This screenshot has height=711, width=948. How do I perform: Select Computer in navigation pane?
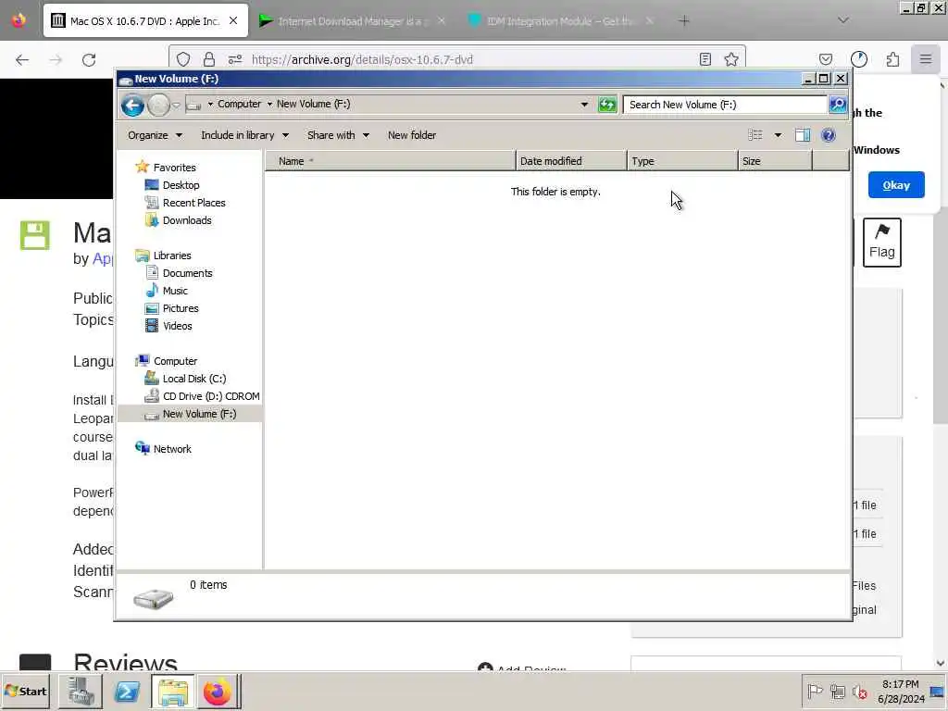175,360
